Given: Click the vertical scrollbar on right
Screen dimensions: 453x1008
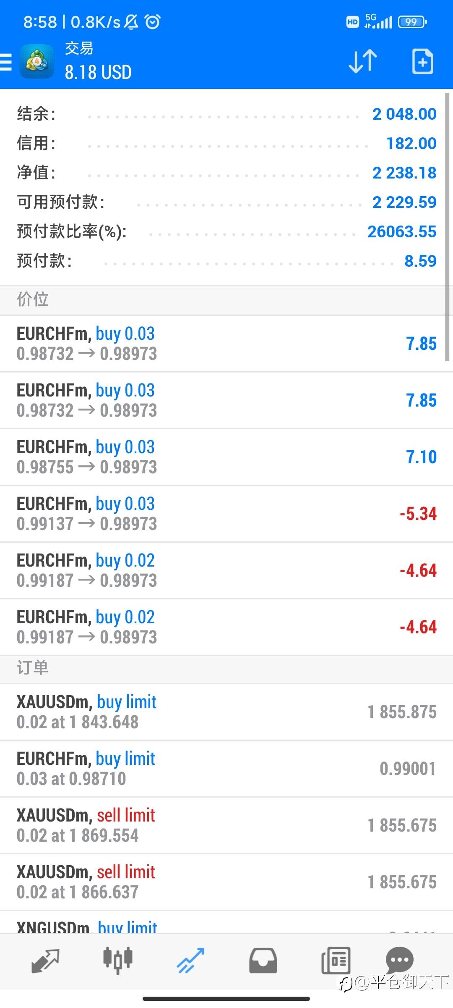Looking at the screenshot, I should pyautogui.click(x=448, y=227).
